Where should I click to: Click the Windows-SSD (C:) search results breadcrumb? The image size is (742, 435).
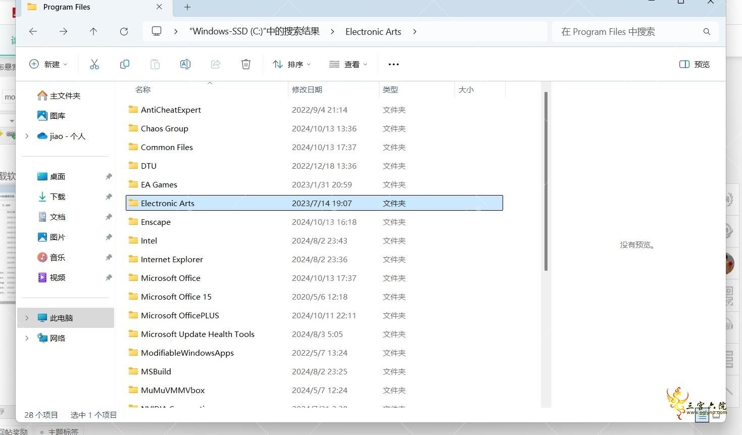coord(255,31)
